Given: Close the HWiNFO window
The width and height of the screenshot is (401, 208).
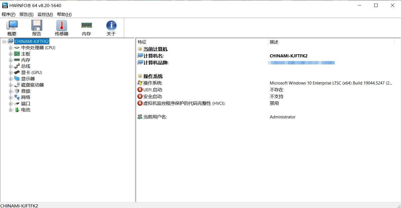Looking at the screenshot, I should (393, 5).
